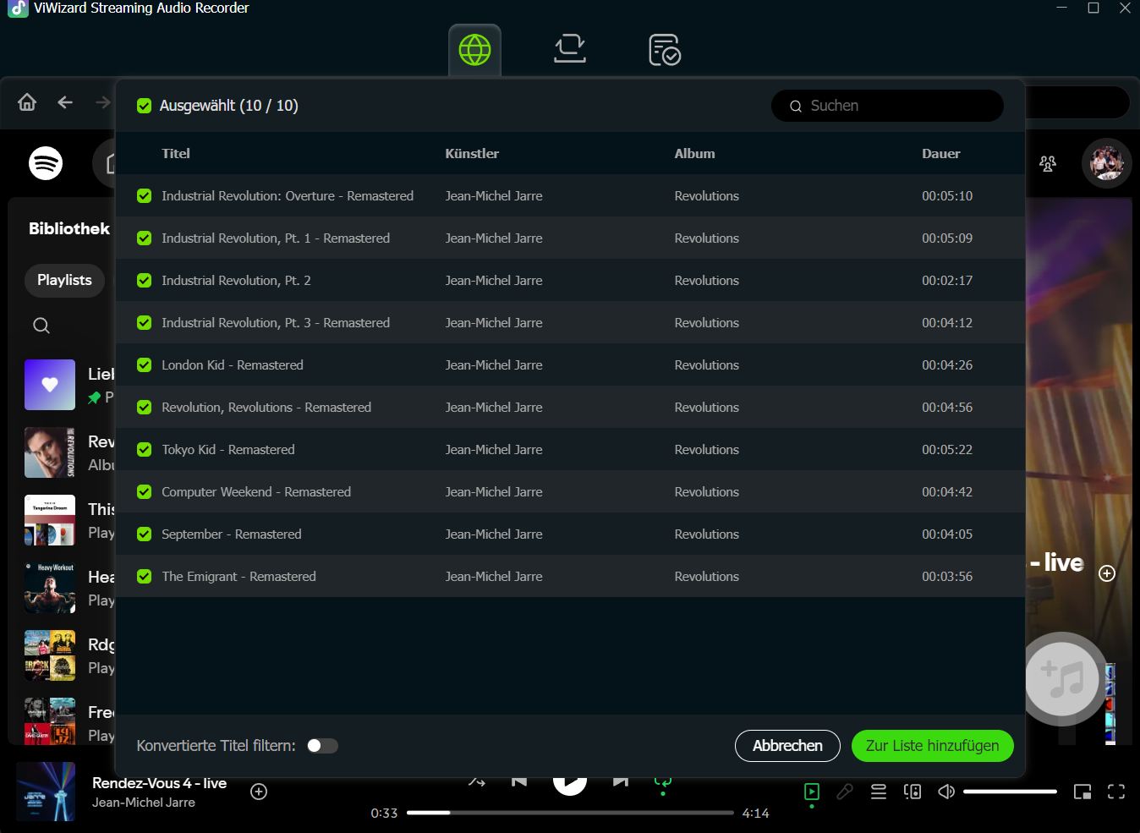Click the now playing album cover
The image size is (1140, 833).
tap(47, 792)
